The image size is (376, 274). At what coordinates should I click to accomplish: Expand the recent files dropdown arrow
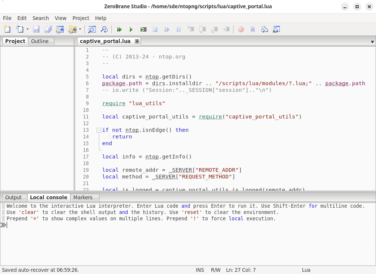pyautogui.click(x=27, y=29)
